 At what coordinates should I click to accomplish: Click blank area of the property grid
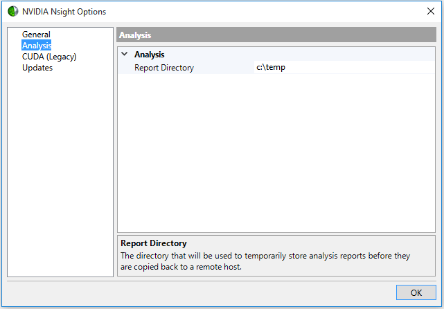pyautogui.click(x=276, y=153)
